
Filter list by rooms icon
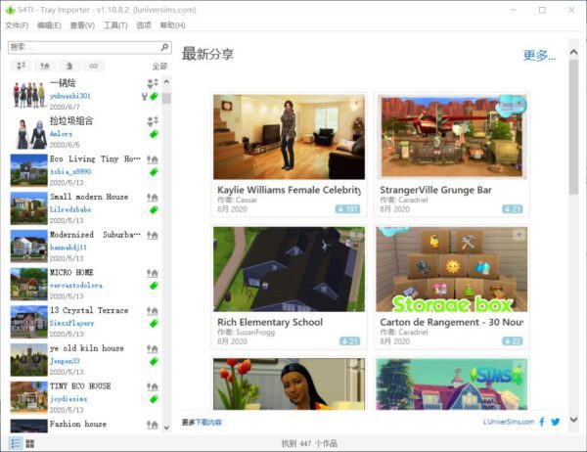[x=69, y=66]
